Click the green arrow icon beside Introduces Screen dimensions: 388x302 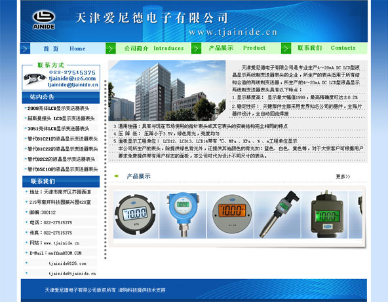111,48
